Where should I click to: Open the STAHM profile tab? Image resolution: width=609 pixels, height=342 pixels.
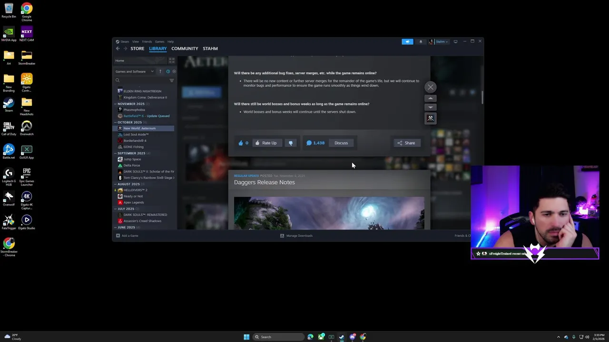[210, 48]
